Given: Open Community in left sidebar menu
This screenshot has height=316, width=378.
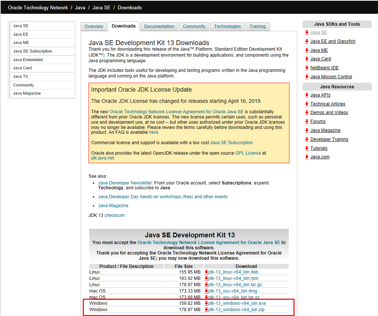Looking at the screenshot, I should point(42,85).
